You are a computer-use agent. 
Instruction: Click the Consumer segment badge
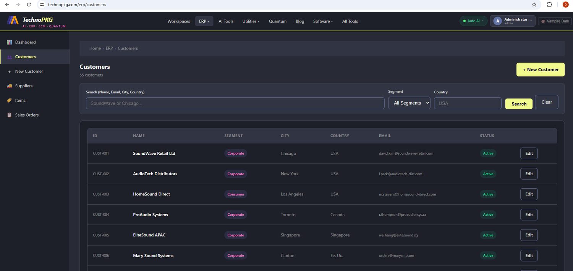tap(236, 194)
